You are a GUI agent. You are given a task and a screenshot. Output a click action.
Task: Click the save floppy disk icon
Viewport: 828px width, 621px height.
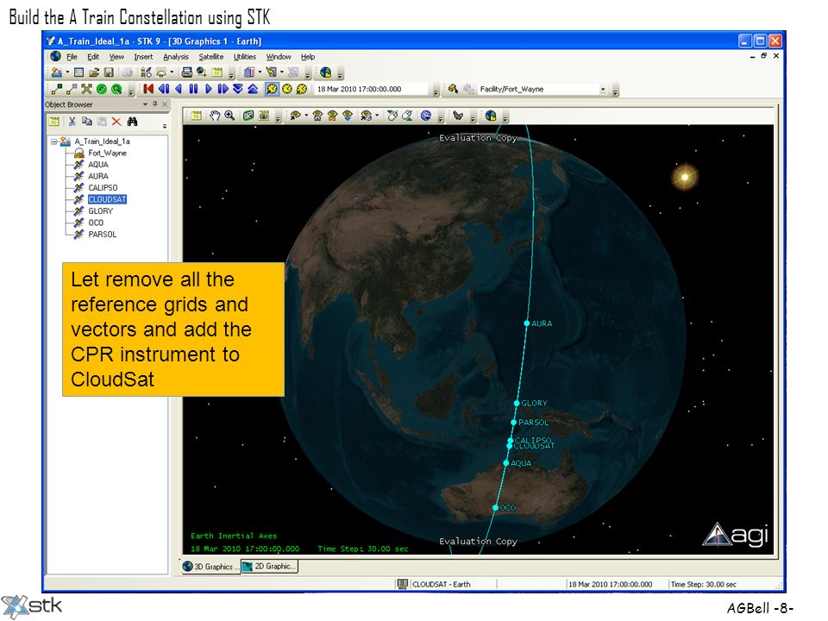(x=109, y=72)
